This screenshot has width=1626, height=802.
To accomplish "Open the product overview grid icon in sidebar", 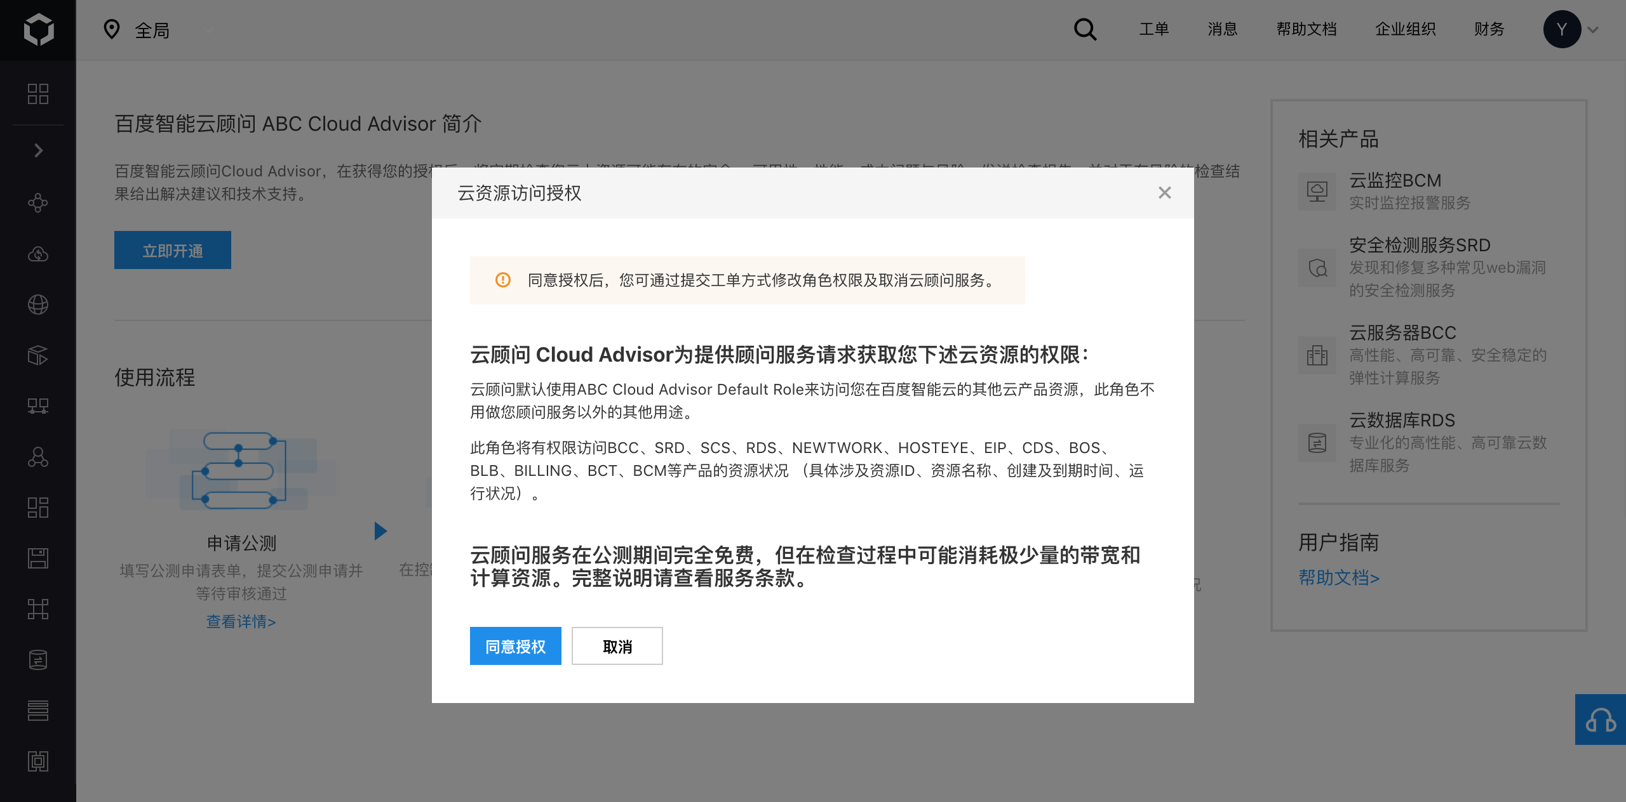I will (x=38, y=94).
